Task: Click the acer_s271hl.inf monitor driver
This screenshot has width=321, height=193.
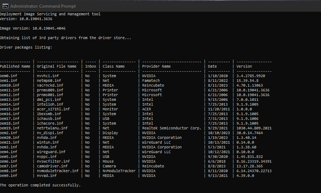Action: pyautogui.click(x=53, y=109)
